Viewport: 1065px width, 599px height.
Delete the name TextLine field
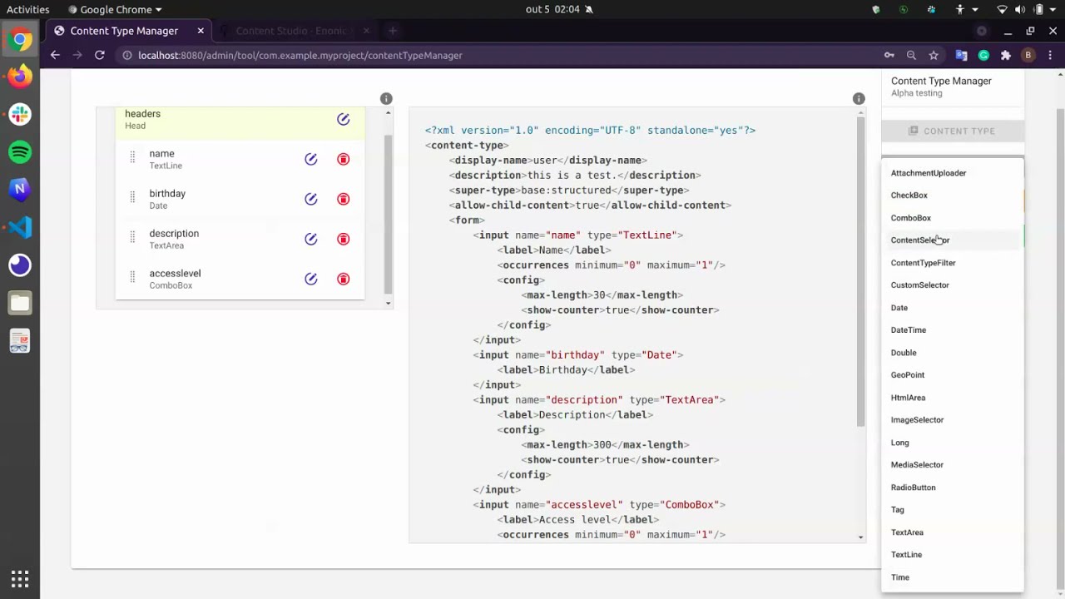coord(344,159)
